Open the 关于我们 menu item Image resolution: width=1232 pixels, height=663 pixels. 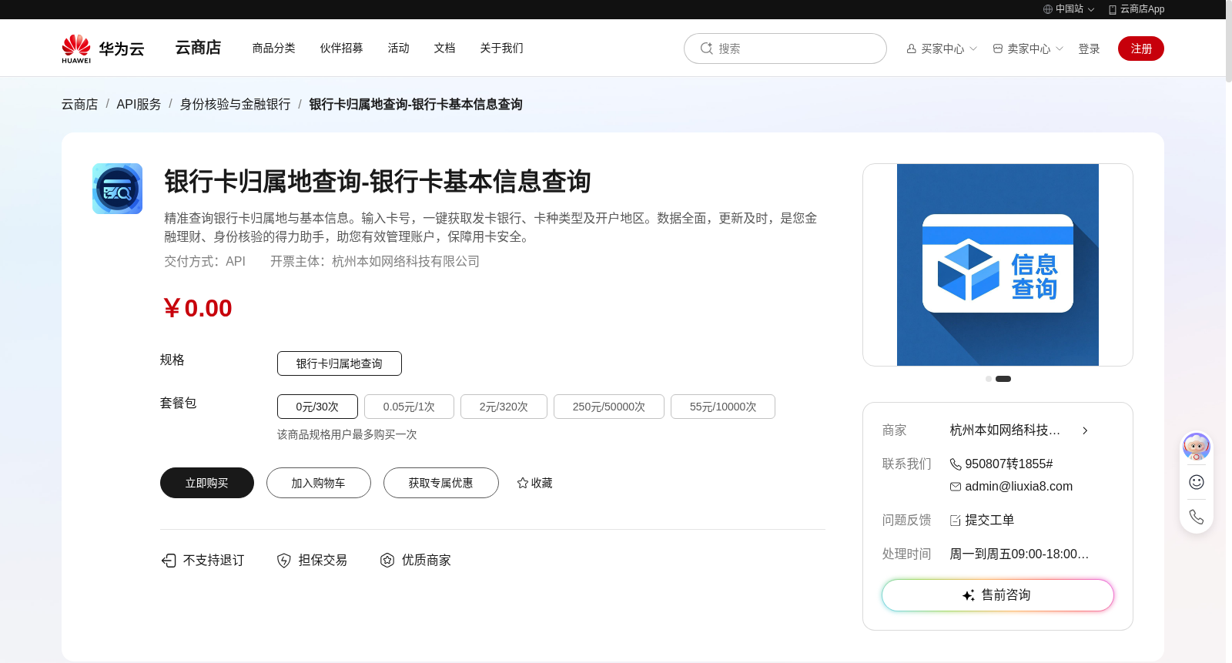[x=502, y=48]
